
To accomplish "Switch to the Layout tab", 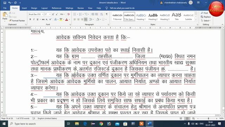I will pyautogui.click(x=44, y=8).
